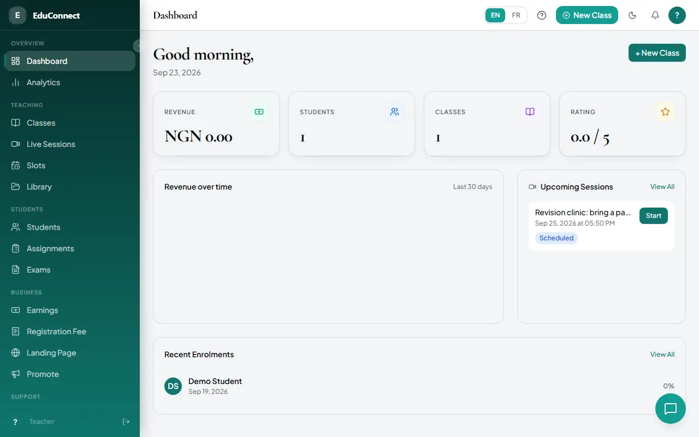View all upcoming sessions

click(662, 187)
